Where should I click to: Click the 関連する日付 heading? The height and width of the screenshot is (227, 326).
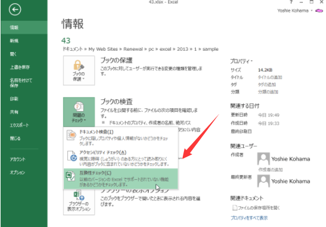tap(245, 106)
